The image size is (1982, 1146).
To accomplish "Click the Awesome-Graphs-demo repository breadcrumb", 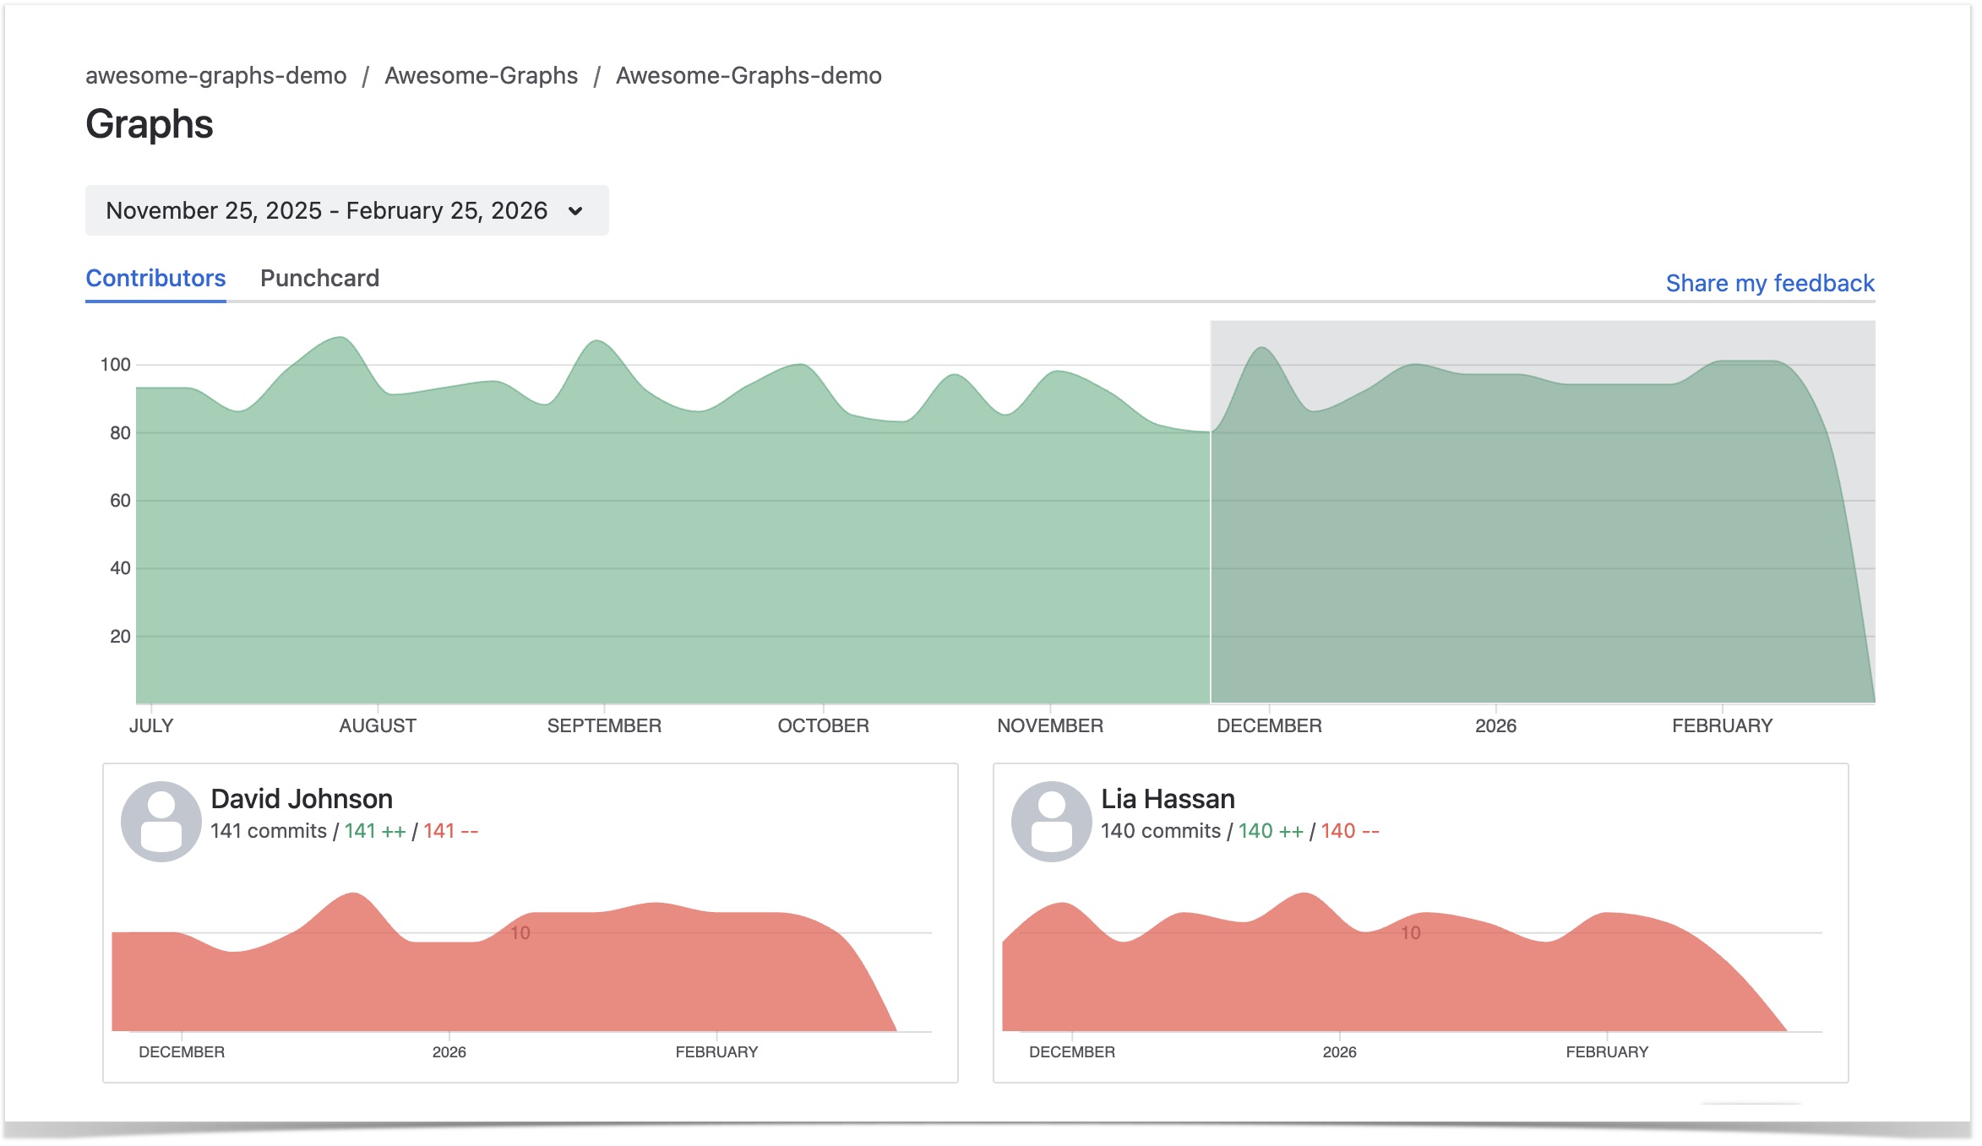I will point(749,76).
